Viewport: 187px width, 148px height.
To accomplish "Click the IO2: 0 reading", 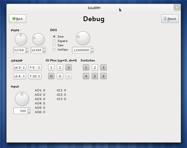I will pyautogui.click(x=61, y=95).
